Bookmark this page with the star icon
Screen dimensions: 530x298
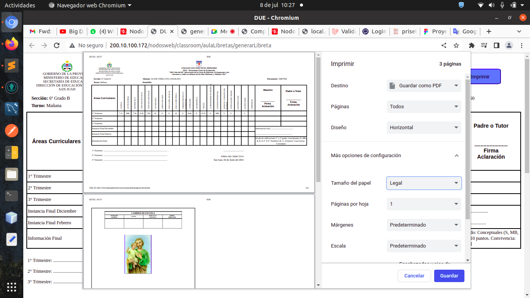(x=456, y=45)
